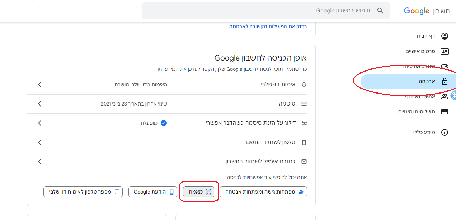
Task: Click the Security lock icon in sidebar
Action: (x=445, y=81)
